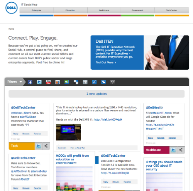Favorite the @DellHealth tweet
193x191 pixels.
(x=172, y=138)
